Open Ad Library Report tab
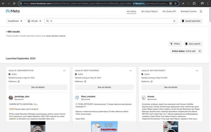Image resolution: width=211 pixels, height=132 pixels. pyautogui.click(x=149, y=12)
